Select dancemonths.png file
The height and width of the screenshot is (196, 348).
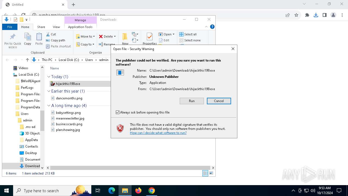point(69,98)
